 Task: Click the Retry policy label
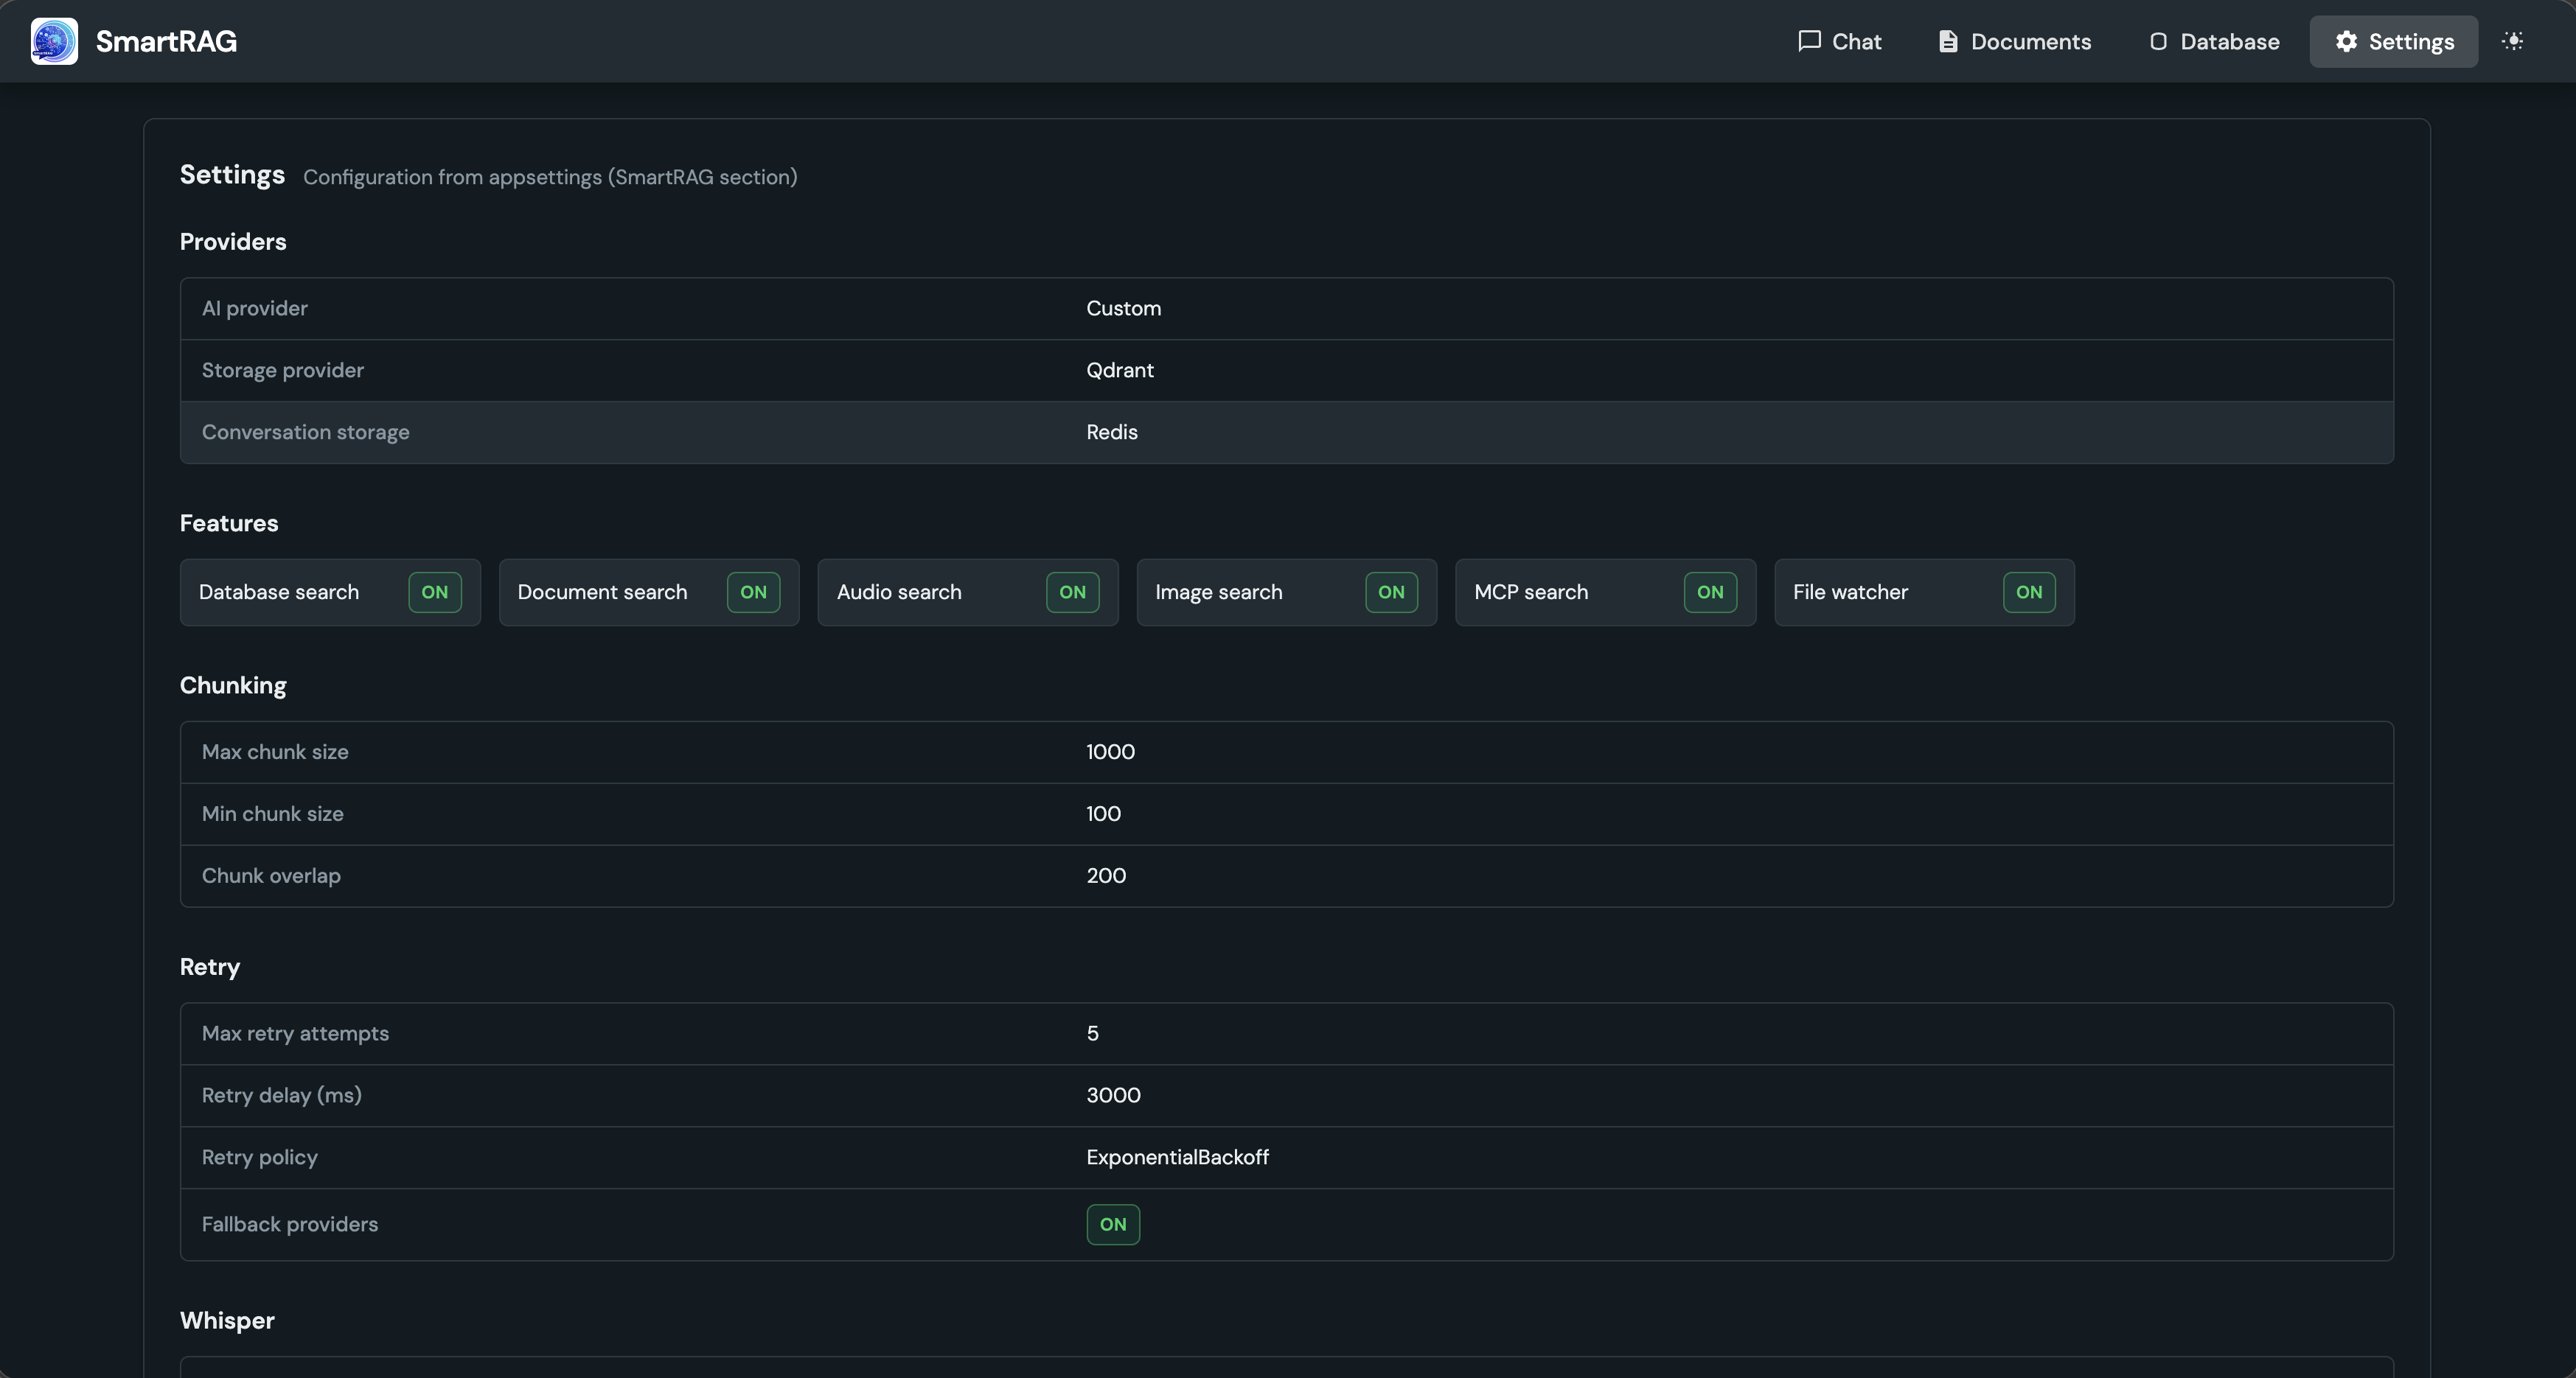click(x=260, y=1158)
